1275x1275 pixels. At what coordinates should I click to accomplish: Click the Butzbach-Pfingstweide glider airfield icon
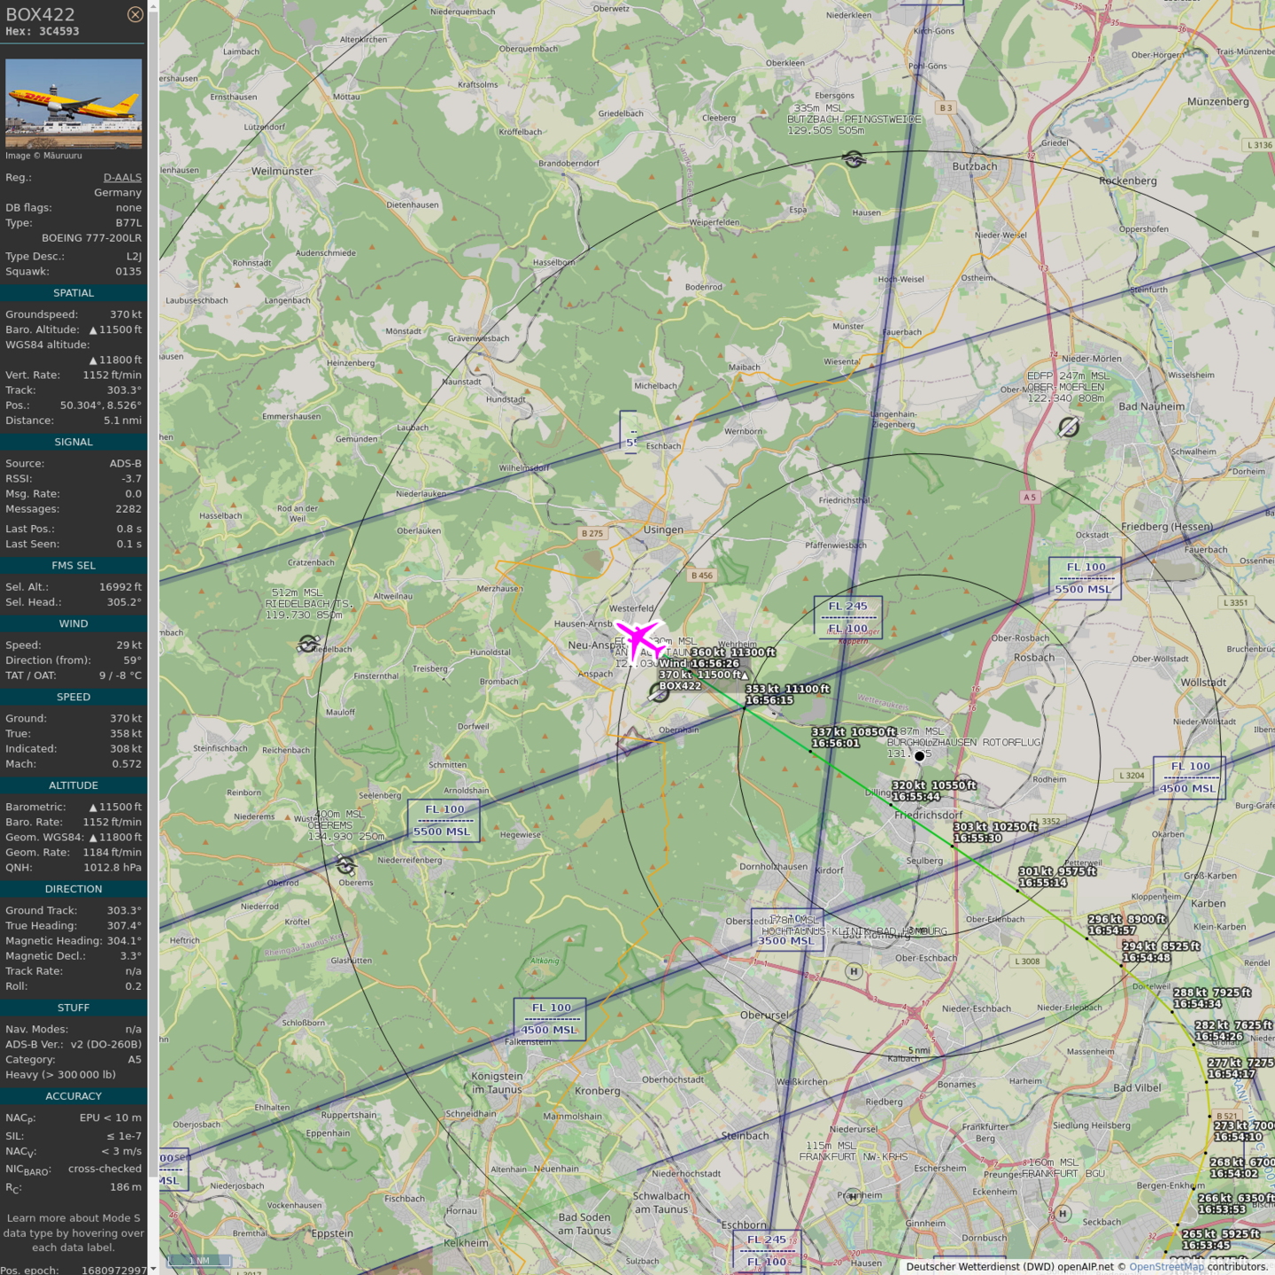pyautogui.click(x=854, y=159)
